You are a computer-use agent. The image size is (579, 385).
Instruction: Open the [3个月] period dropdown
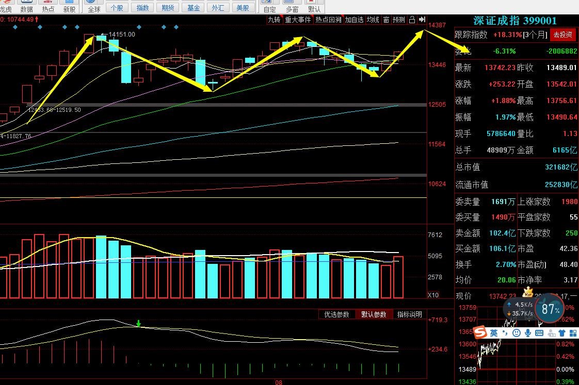point(534,35)
